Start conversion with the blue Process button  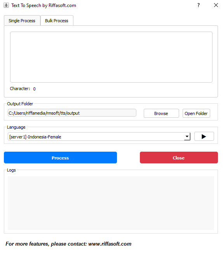tap(60, 158)
